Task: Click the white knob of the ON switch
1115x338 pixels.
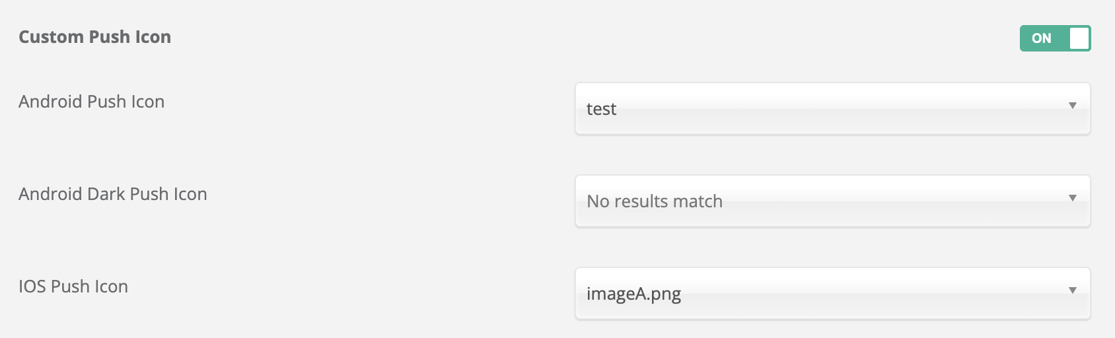Action: [x=1078, y=38]
